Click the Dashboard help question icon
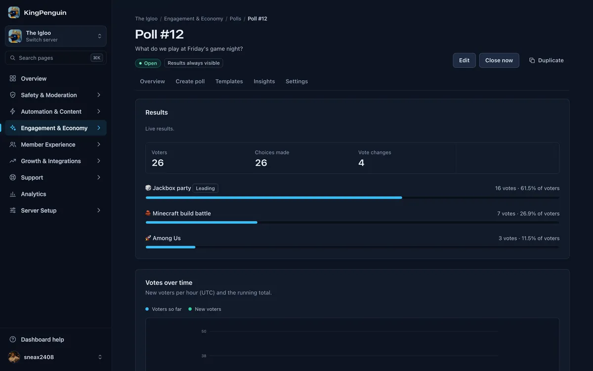The height and width of the screenshot is (371, 593). click(x=13, y=340)
